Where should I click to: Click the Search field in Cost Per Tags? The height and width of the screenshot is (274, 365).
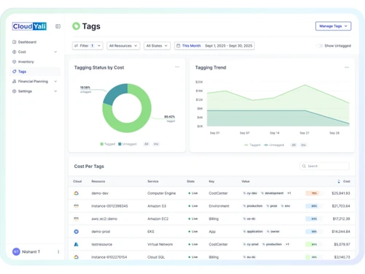[325, 166]
